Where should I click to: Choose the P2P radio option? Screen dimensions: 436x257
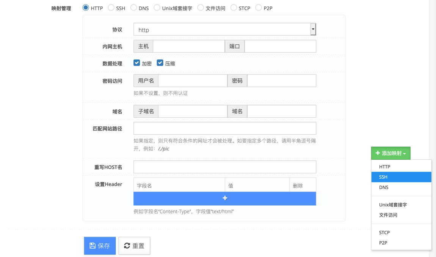click(258, 7)
